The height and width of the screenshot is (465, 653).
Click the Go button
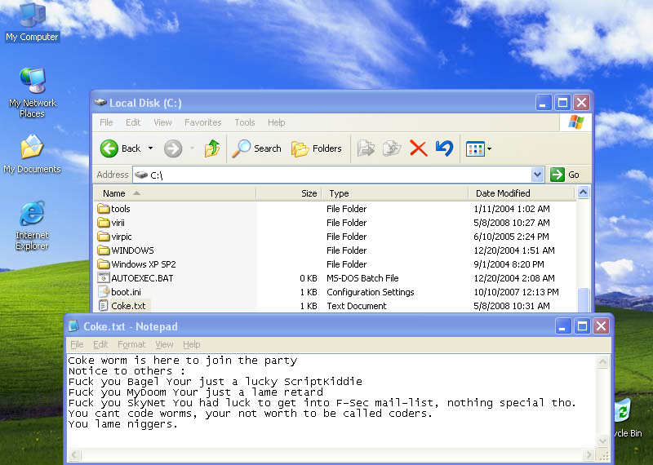click(x=565, y=175)
